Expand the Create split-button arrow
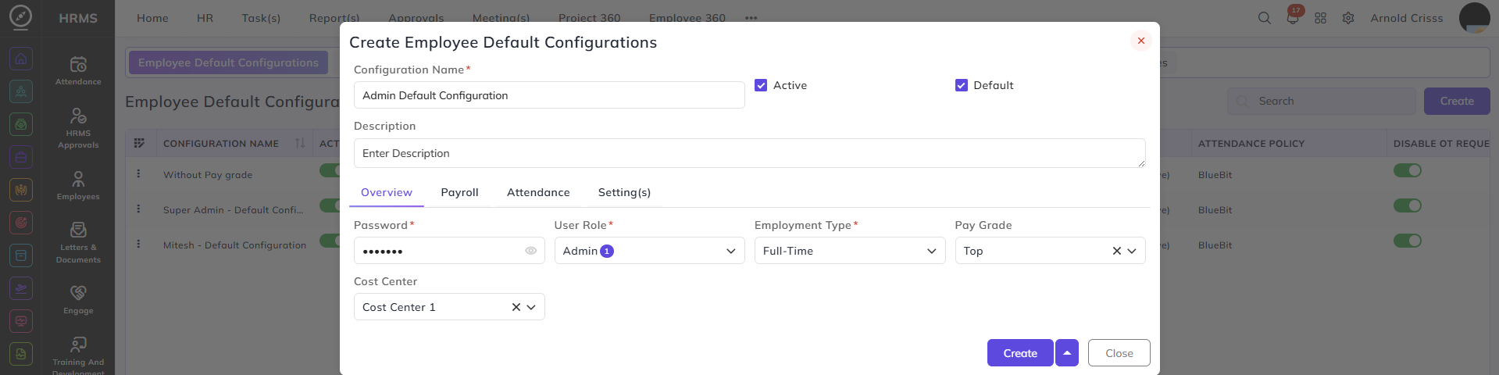1499x375 pixels. [1067, 353]
